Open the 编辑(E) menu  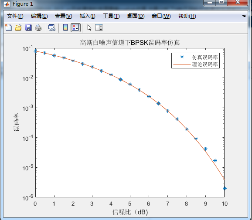tap(39, 16)
